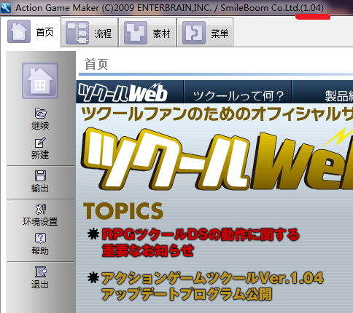Open アクションゲームツクールVer.1.04 update topic
The height and width of the screenshot is (313, 353).
point(212,286)
